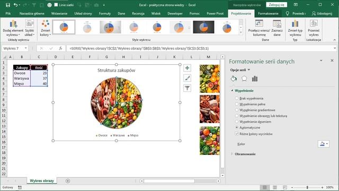Add a new sheet with plus icon
This screenshot has width=339, height=191.
68,181
